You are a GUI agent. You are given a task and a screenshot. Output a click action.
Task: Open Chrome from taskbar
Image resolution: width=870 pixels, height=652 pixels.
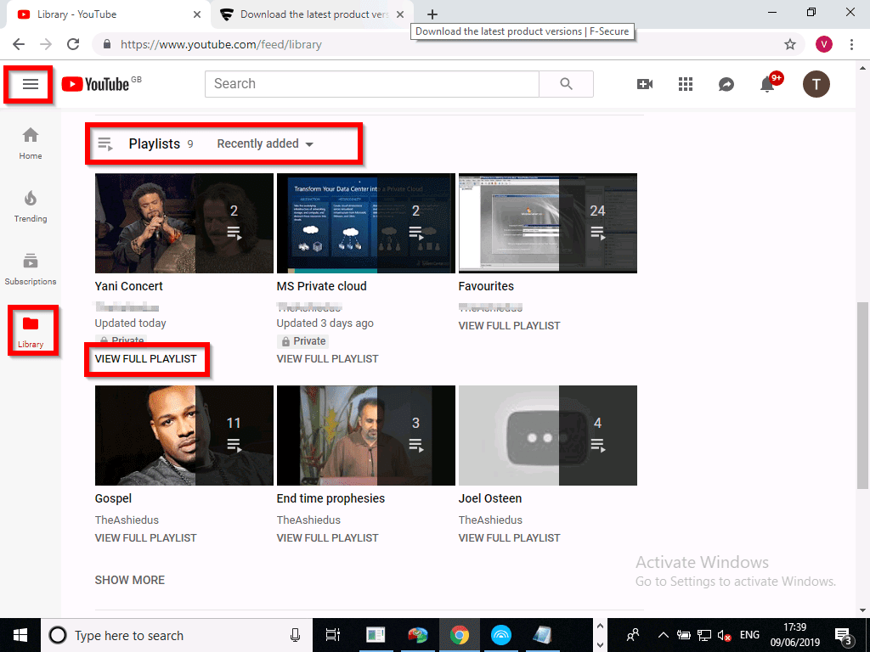point(460,635)
